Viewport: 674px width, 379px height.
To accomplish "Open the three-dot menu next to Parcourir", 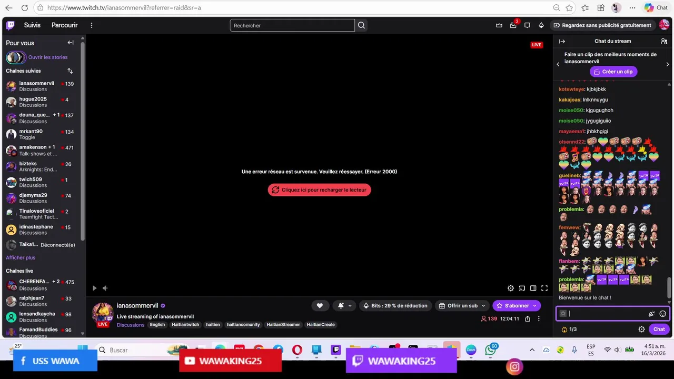I will [x=92, y=25].
